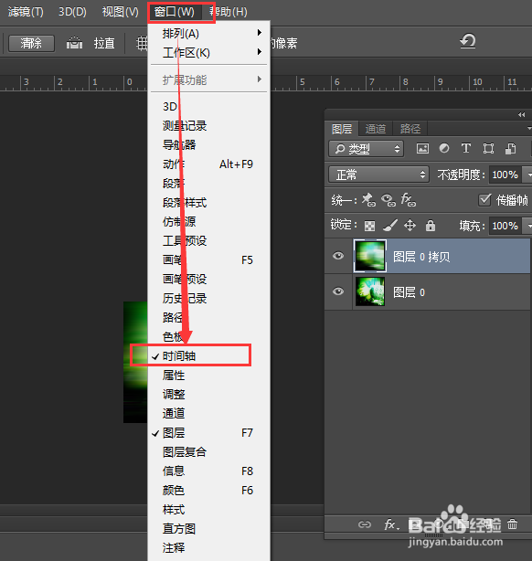Click the opacity 100% value field

coord(505,175)
